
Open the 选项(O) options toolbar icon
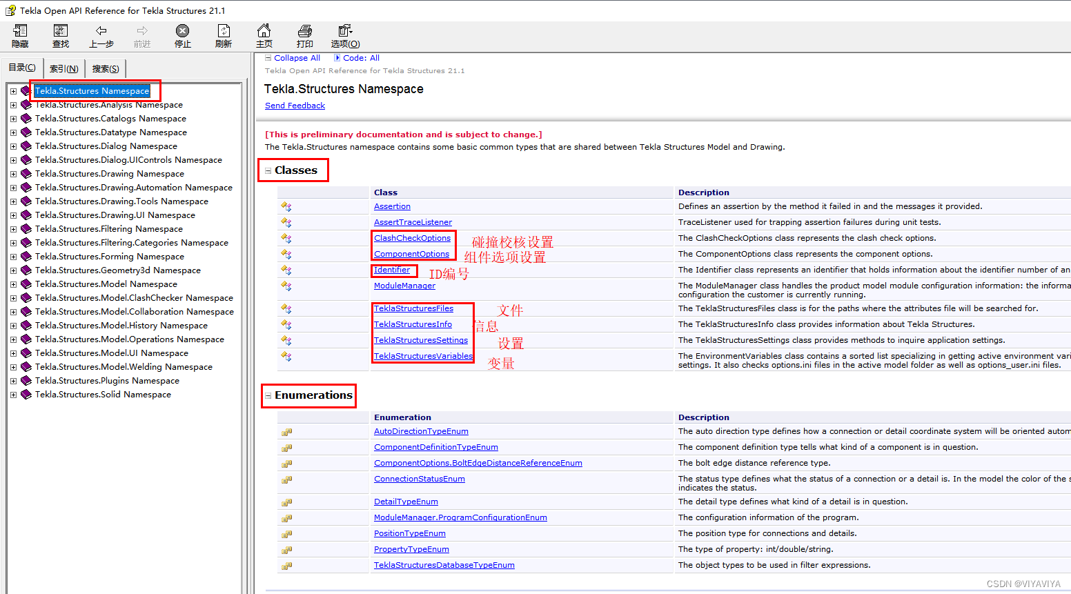click(344, 35)
